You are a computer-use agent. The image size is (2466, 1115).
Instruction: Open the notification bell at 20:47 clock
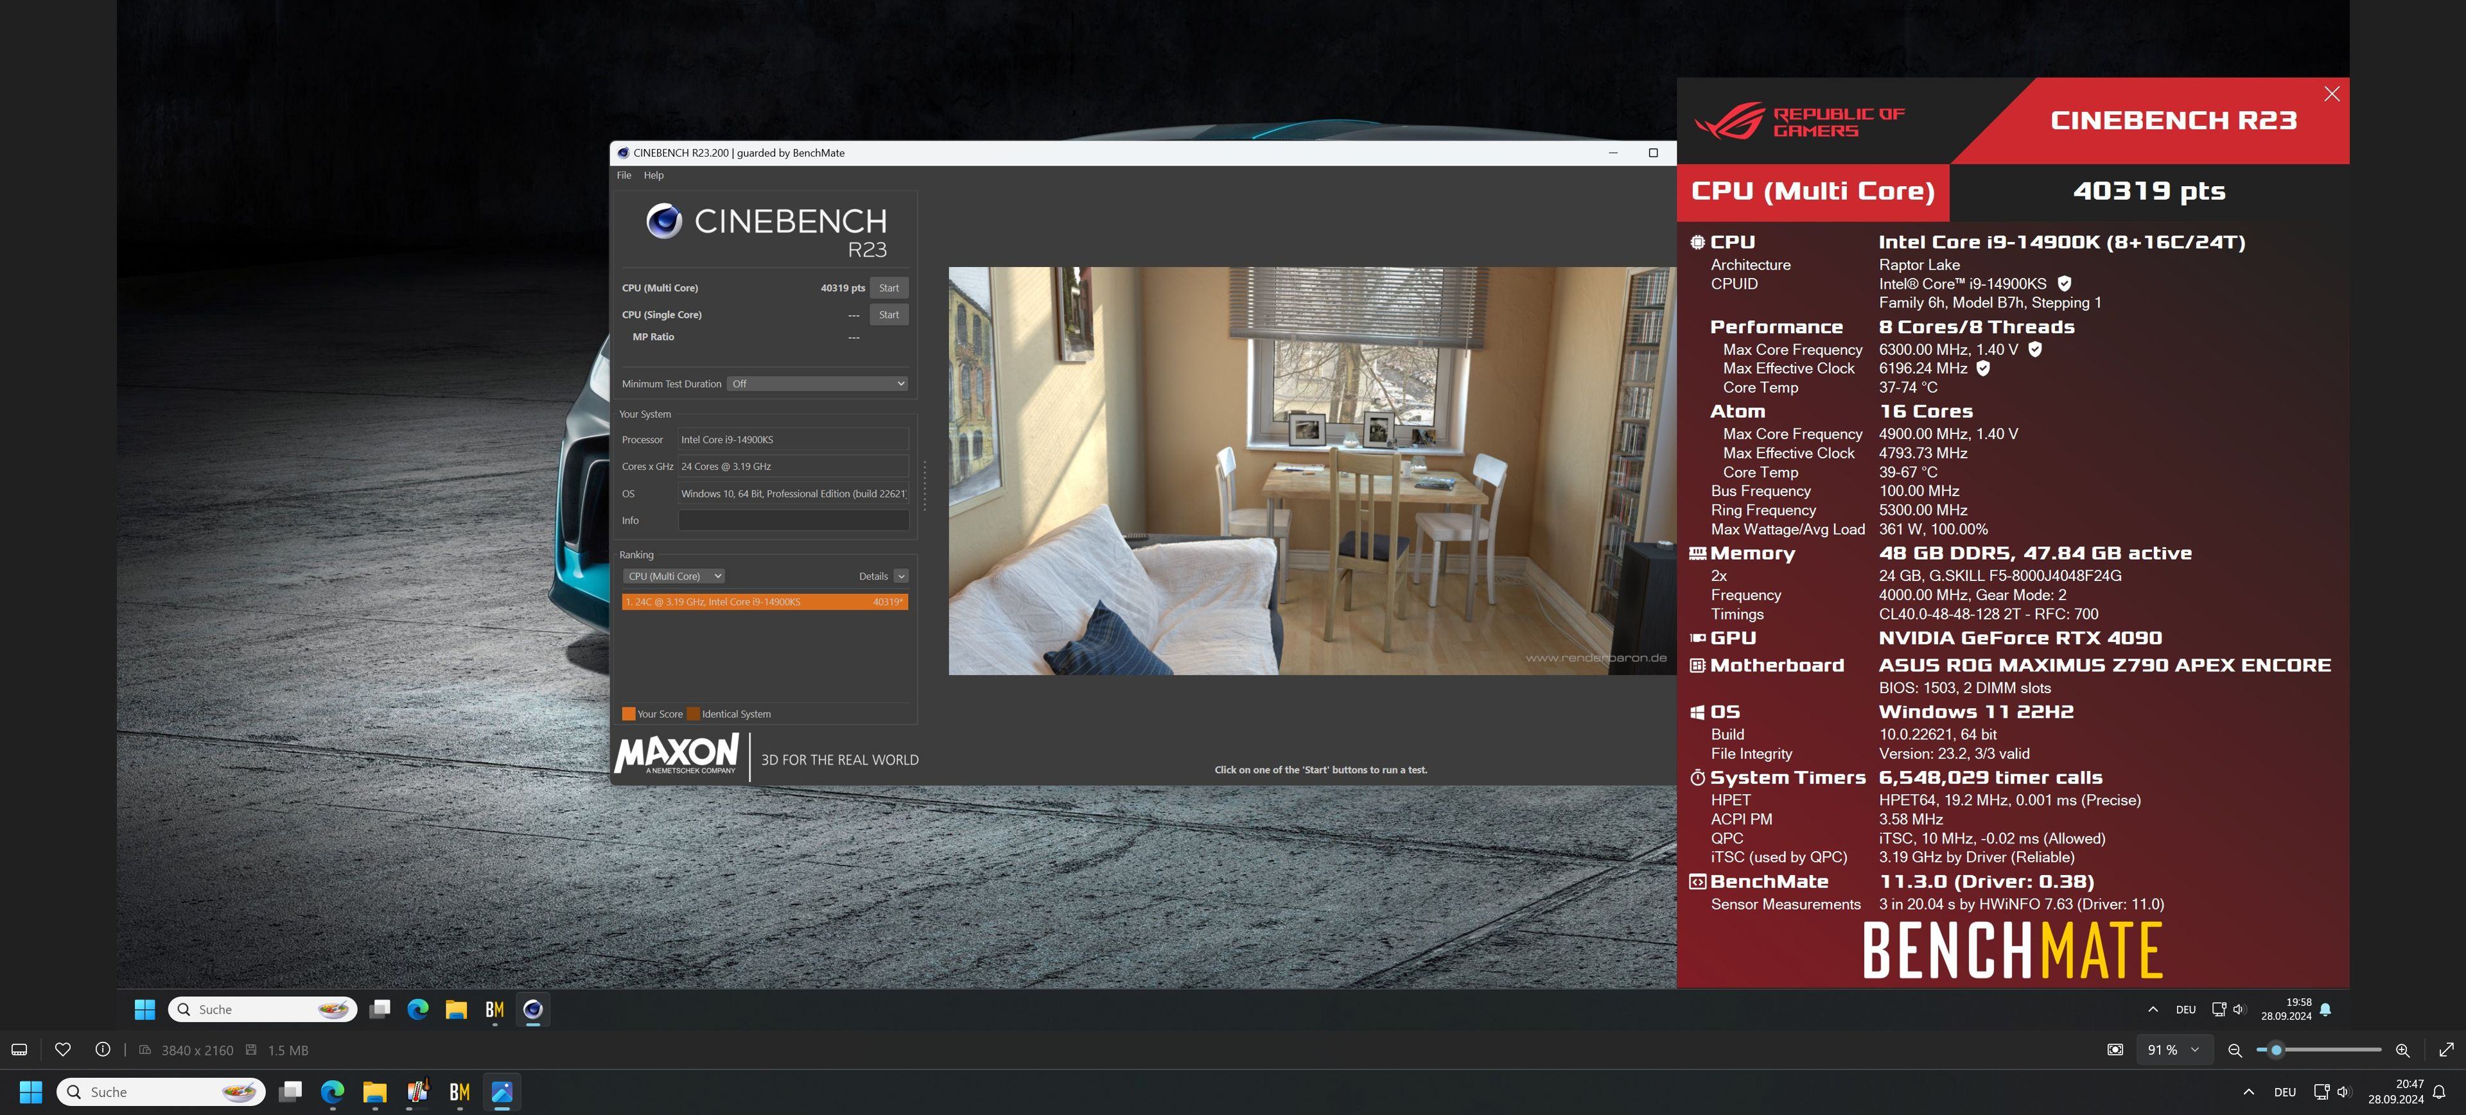pyautogui.click(x=2439, y=1092)
